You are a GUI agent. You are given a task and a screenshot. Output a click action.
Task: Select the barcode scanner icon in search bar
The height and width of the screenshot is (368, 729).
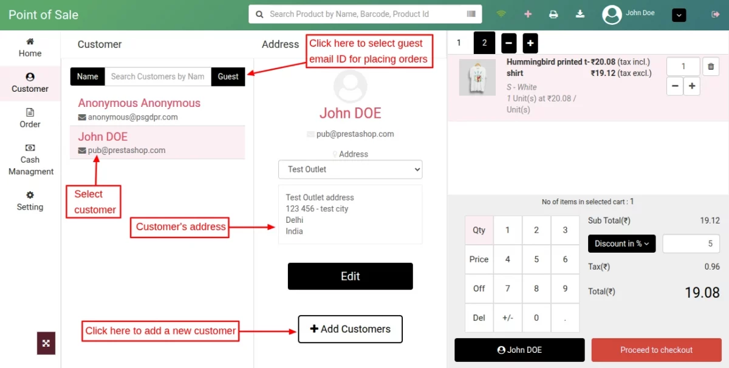(473, 13)
